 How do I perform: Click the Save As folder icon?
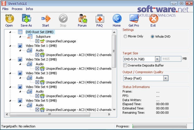26,18
